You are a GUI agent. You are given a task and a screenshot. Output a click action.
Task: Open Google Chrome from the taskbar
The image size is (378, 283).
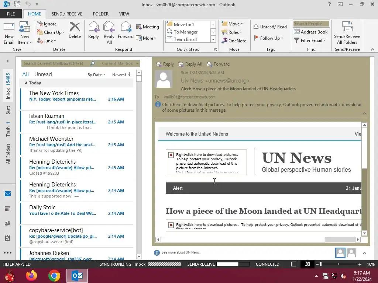54,276
